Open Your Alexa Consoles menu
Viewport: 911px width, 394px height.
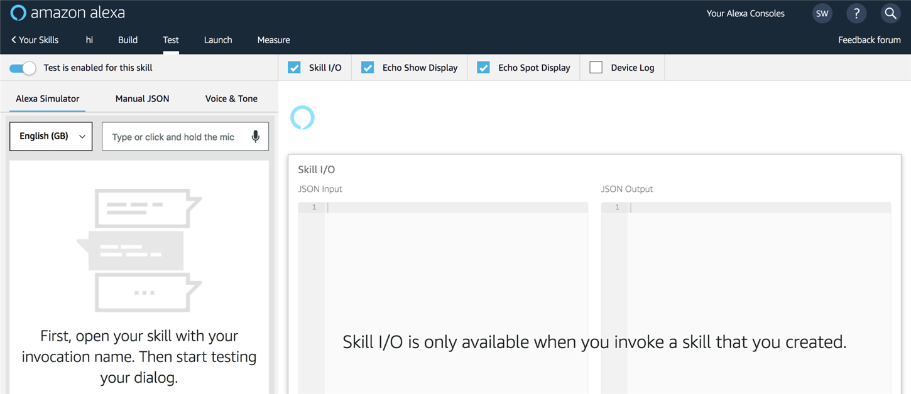[745, 13]
